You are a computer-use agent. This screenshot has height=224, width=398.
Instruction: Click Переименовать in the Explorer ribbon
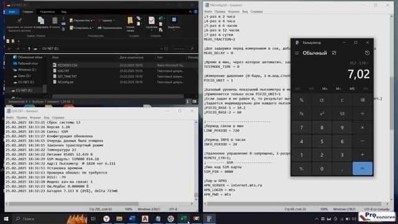click(110, 27)
